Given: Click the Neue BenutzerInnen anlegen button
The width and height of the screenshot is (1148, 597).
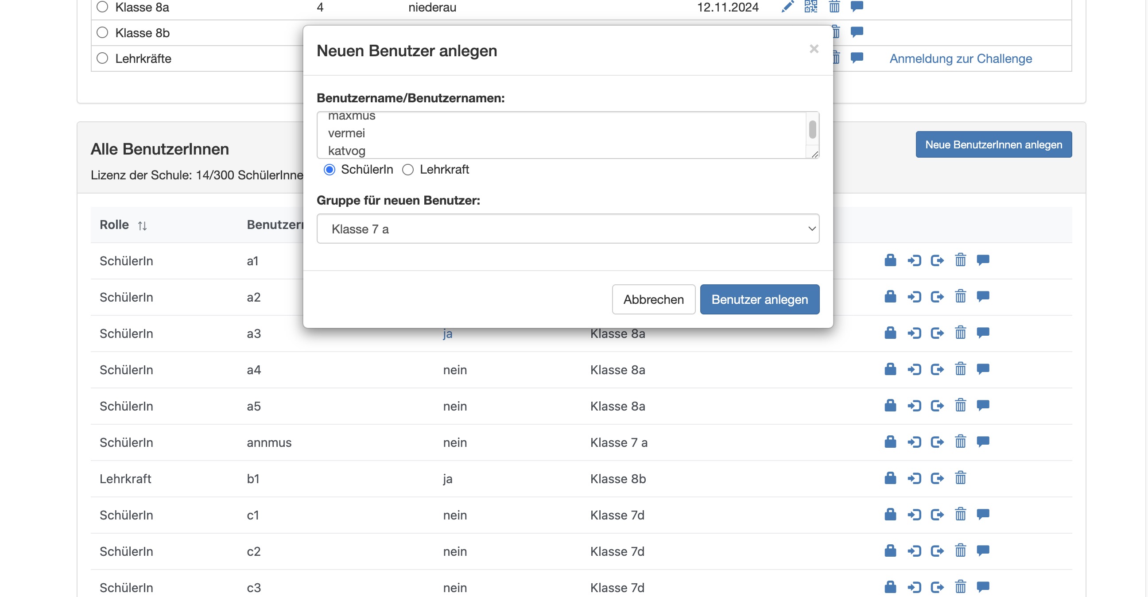Looking at the screenshot, I should point(993,144).
